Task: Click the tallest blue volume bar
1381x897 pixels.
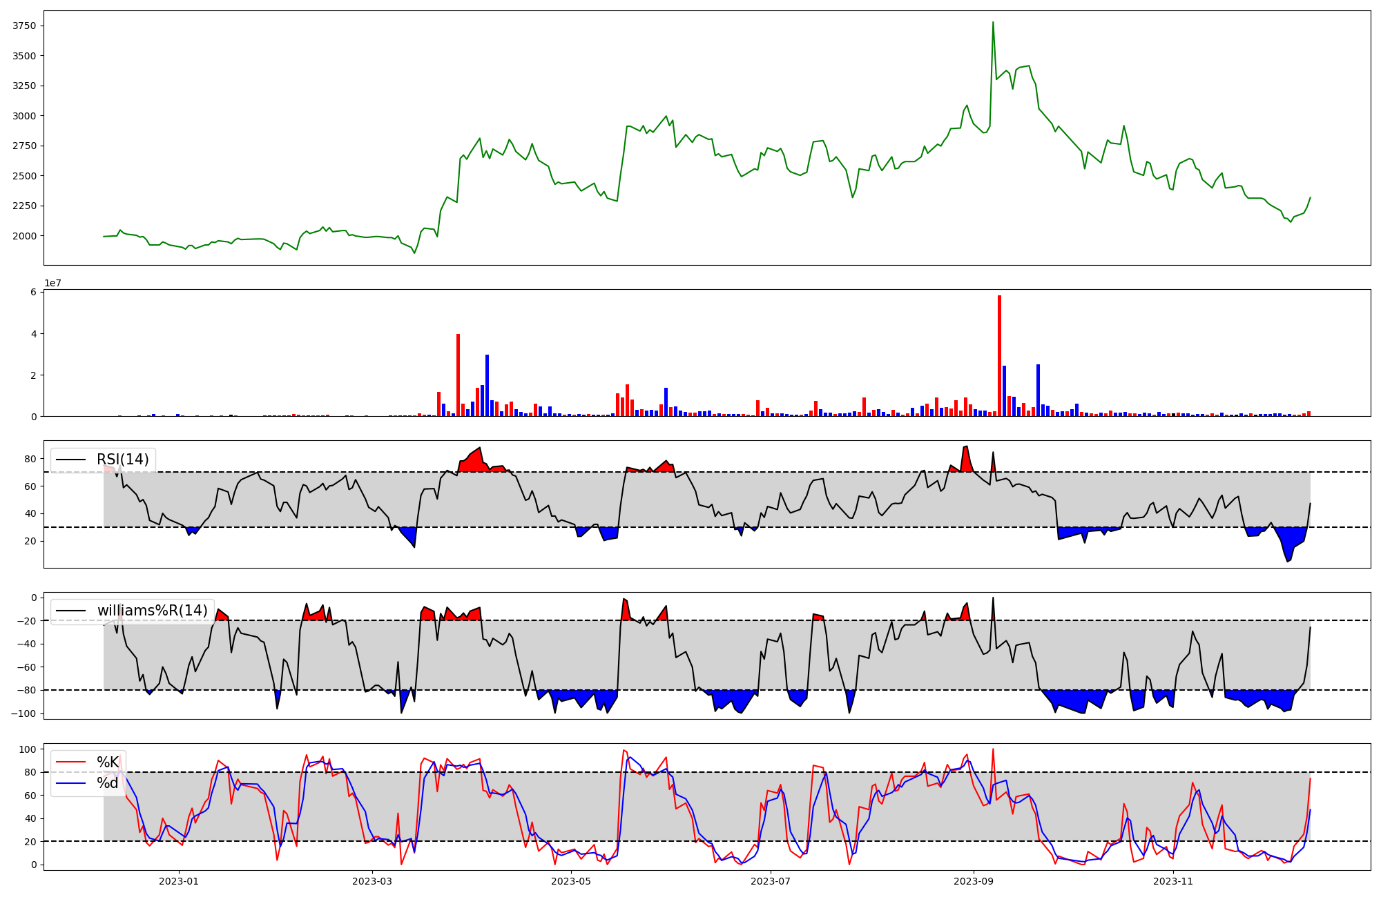Action: (x=487, y=385)
